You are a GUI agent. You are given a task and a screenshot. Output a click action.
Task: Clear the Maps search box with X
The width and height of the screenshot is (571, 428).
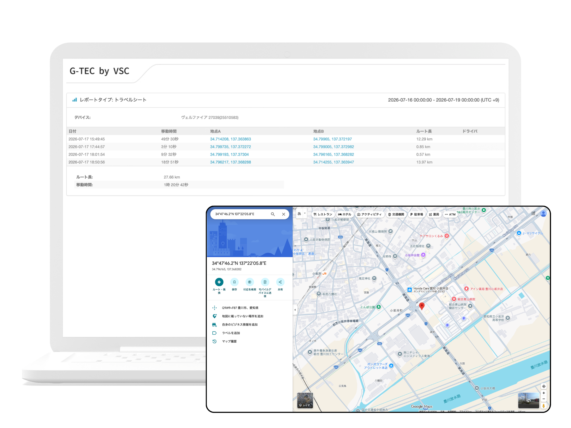[284, 214]
